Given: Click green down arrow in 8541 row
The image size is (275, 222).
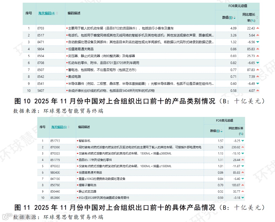Looking at the screenshot, I should 258,83.
